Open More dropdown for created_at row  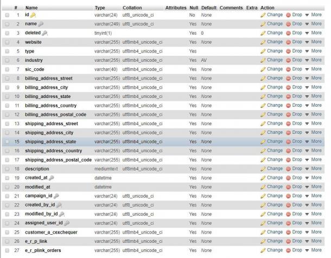[x=314, y=178]
